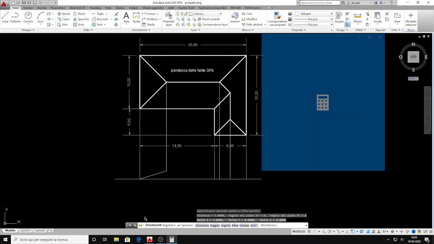Click the Gruppo tool
Image resolution: width=434 pixels, height=244 pixels.
tap(339, 17)
